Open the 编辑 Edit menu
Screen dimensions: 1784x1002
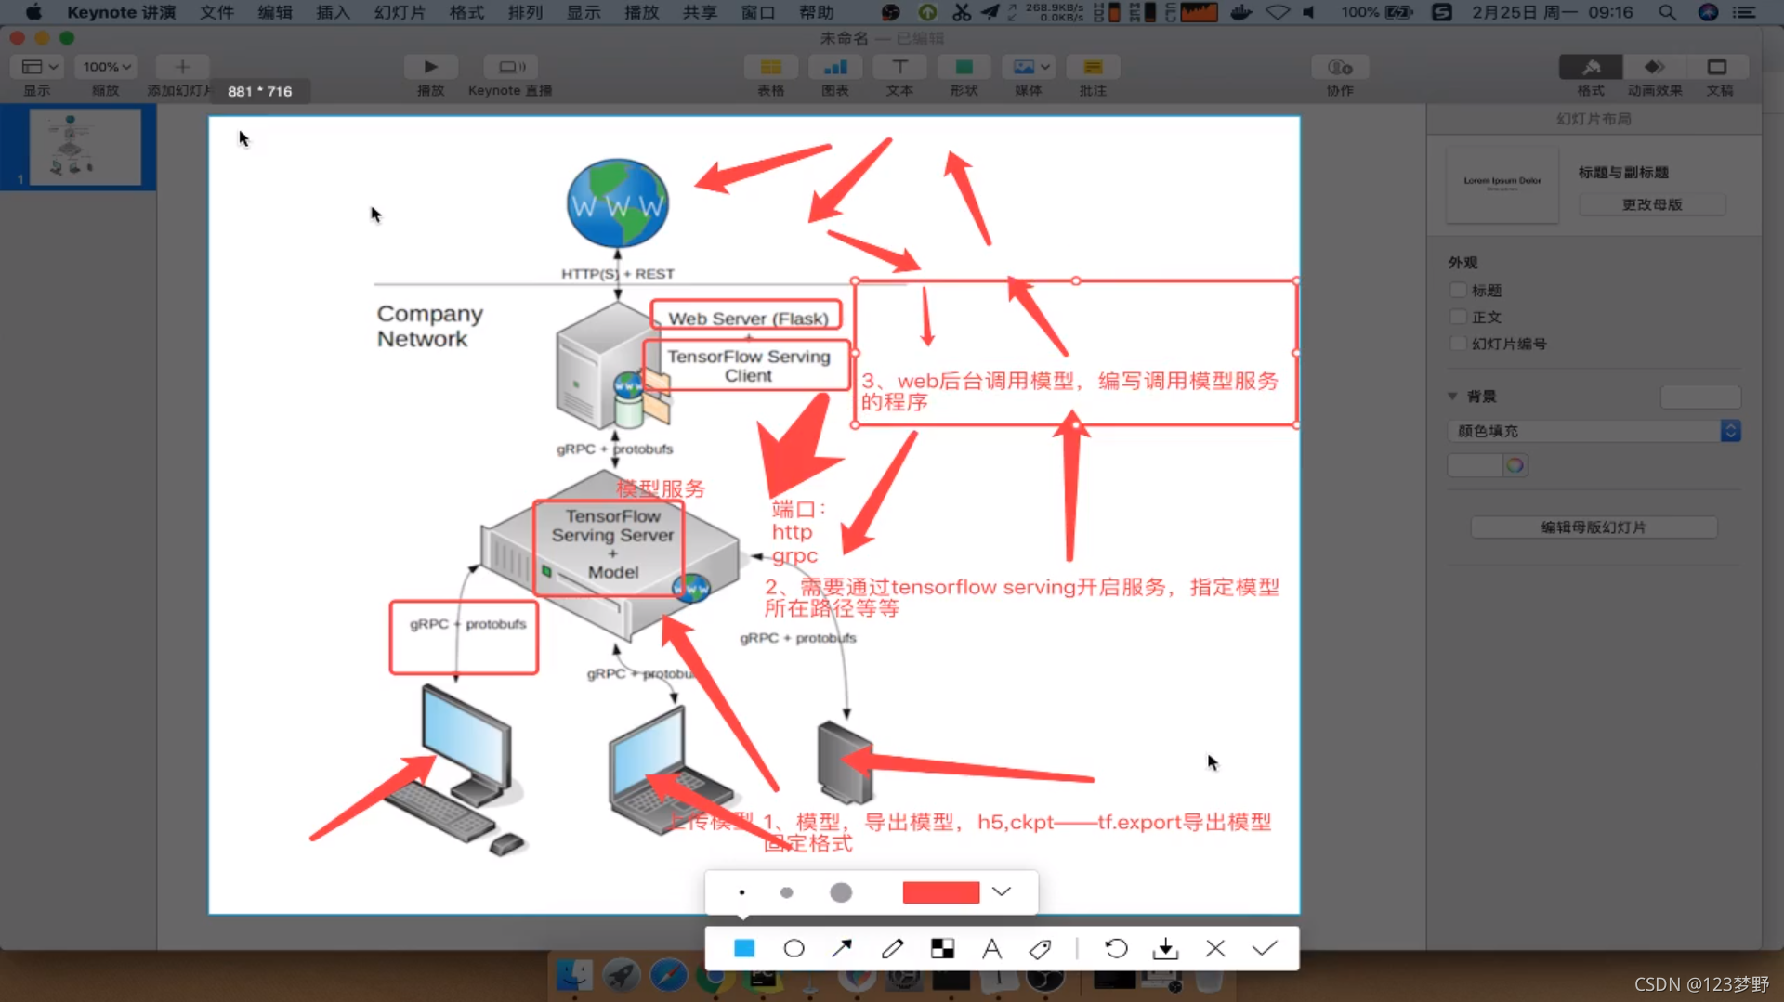275,12
